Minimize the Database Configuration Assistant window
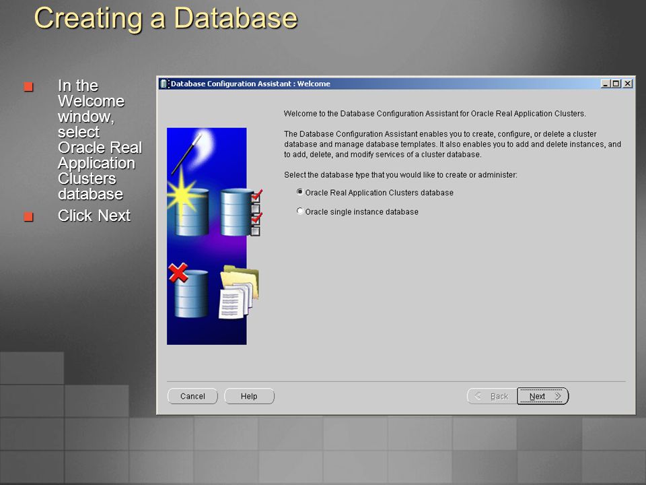 pos(605,84)
